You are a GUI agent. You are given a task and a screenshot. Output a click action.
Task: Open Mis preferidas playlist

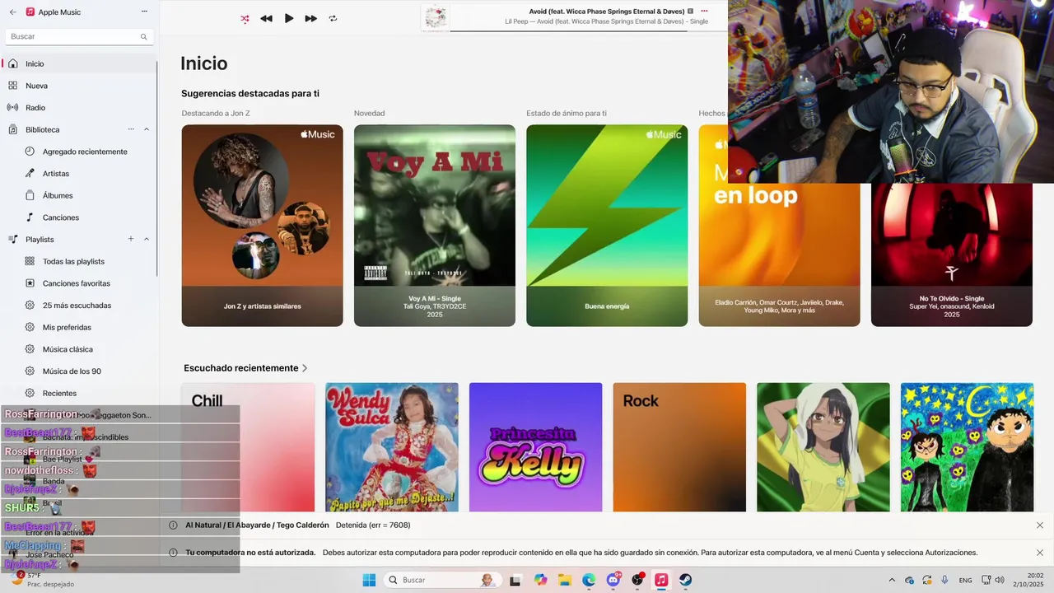(x=67, y=327)
